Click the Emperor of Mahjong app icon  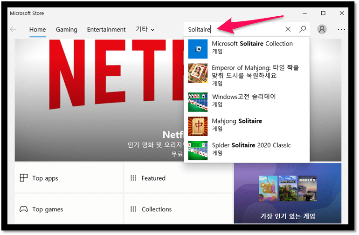[198, 73]
